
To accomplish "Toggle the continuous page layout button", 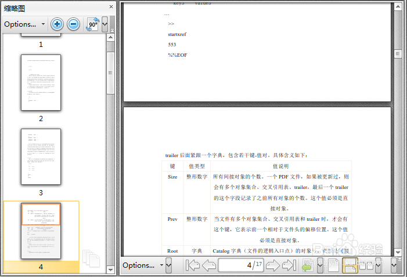I will (350, 265).
